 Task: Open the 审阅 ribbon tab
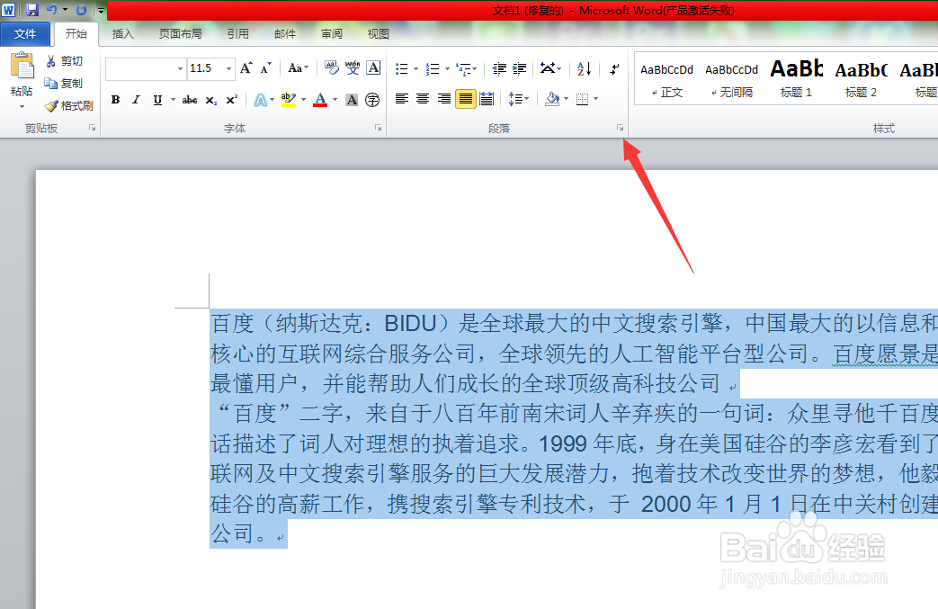point(332,34)
